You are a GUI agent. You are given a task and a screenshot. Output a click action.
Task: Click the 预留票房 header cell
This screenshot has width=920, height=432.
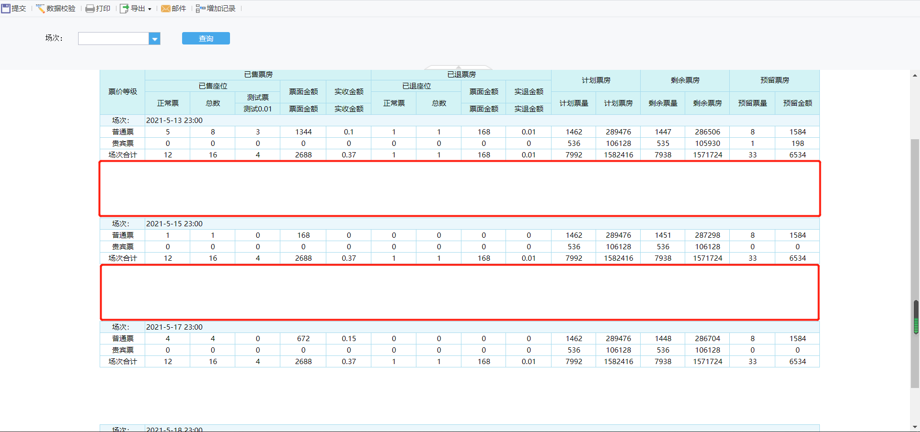(774, 80)
